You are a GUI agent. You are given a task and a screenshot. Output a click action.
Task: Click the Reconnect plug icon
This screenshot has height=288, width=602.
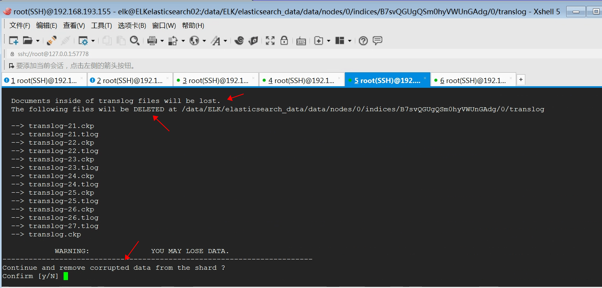coord(52,41)
